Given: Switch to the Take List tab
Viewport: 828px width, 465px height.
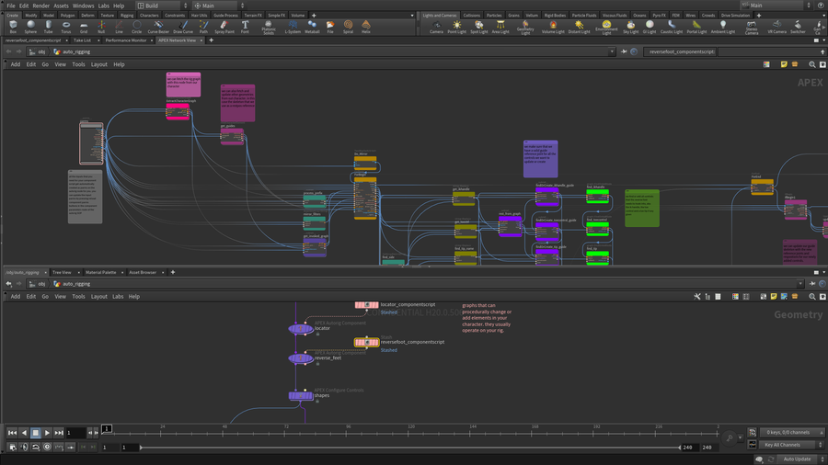Looking at the screenshot, I should 82,40.
